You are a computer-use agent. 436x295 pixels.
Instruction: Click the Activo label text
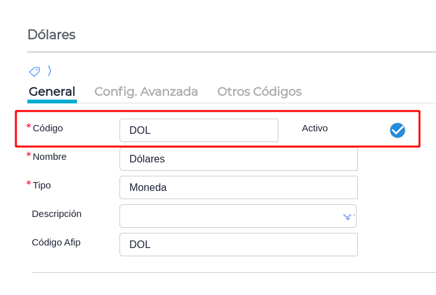pyautogui.click(x=315, y=128)
